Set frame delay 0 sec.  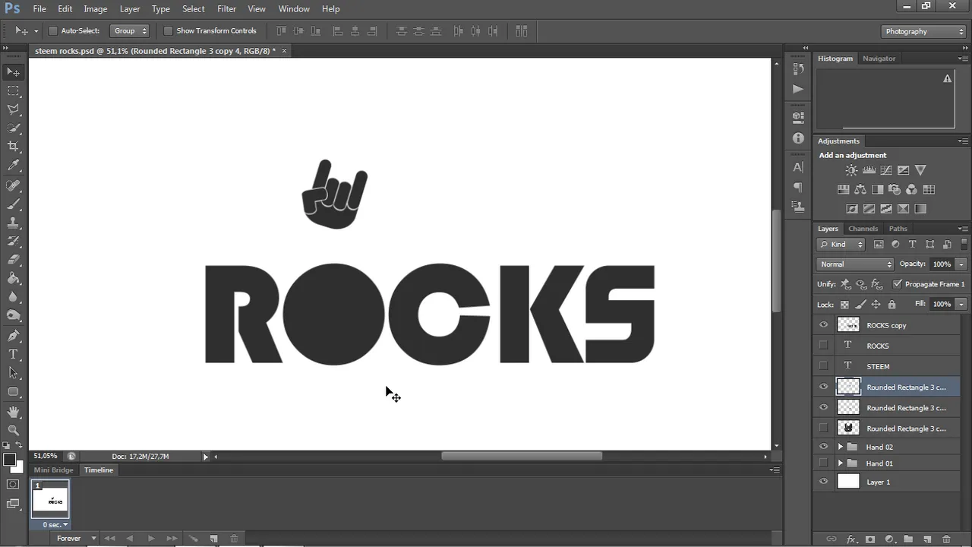click(55, 524)
